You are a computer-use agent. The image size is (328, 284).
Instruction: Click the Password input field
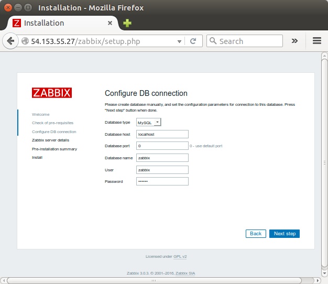pos(162,181)
